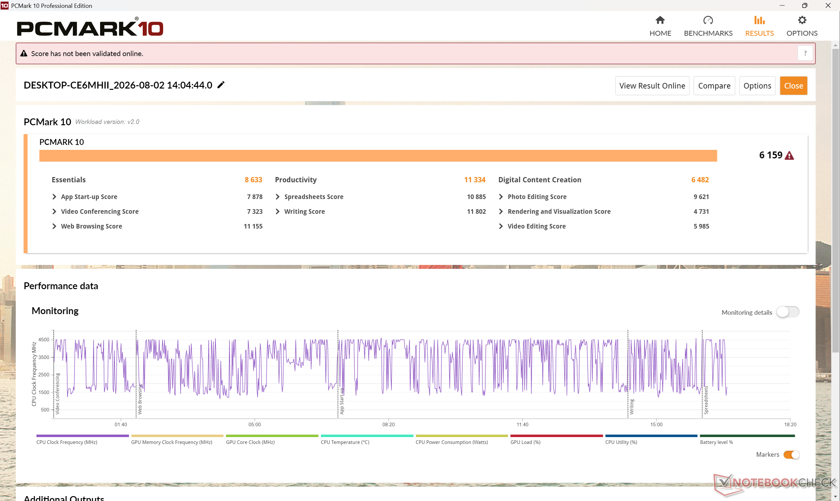Screen dimensions: 840x501
Task: Click the question mark help icon in the warning banner
Action: click(x=805, y=53)
